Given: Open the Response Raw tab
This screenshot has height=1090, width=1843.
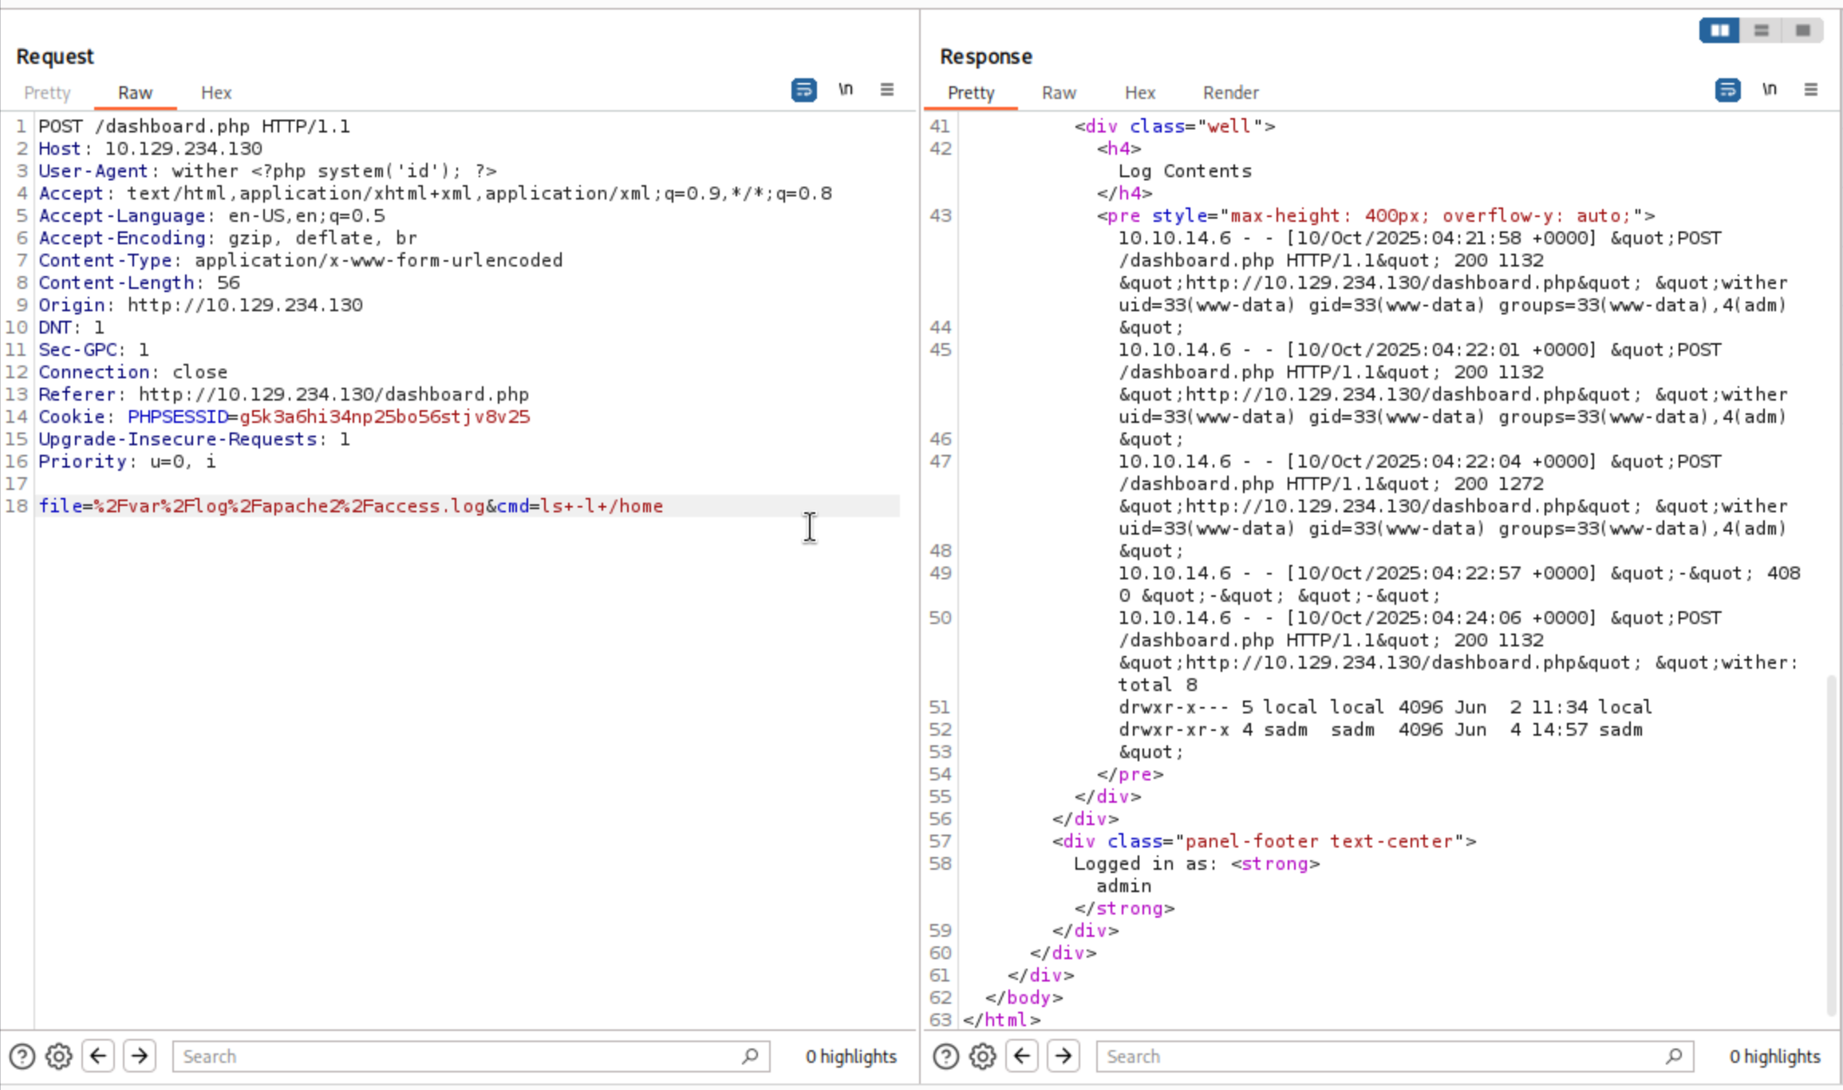Looking at the screenshot, I should (1059, 93).
